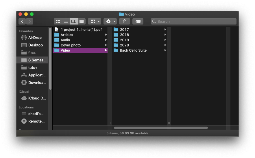Select the Cover photo folder
Screen dimensions: 255x158
(x=71, y=45)
